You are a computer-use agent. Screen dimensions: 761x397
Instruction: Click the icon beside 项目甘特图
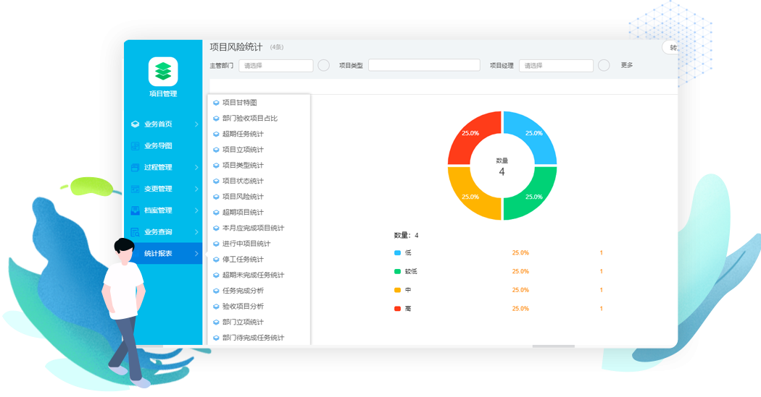pos(216,103)
